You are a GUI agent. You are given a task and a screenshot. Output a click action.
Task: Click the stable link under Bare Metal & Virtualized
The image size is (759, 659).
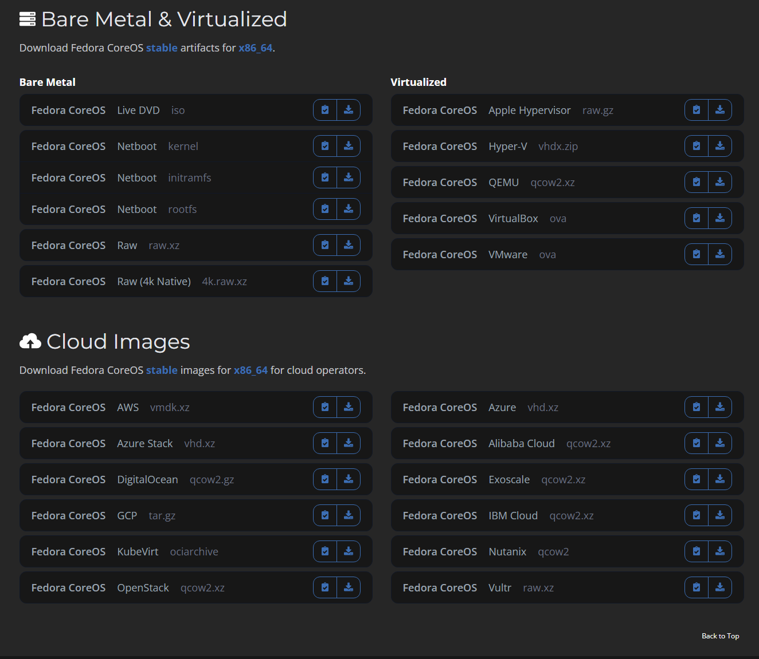click(162, 48)
